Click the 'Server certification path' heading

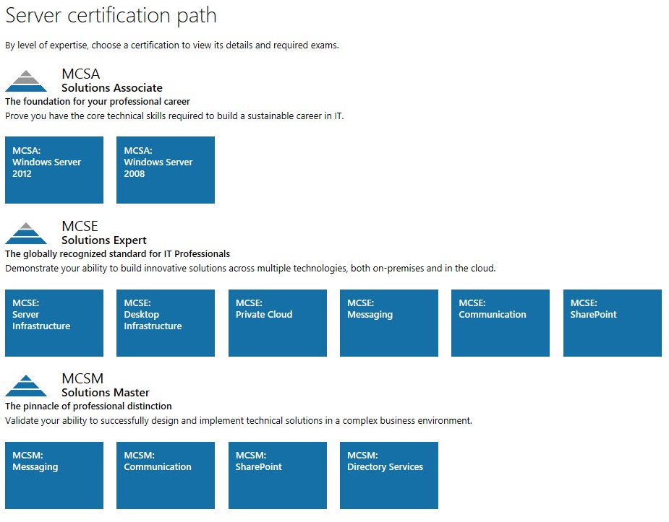(111, 16)
